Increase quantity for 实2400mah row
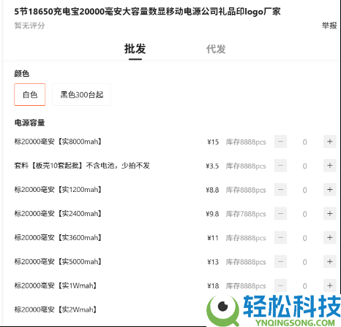Image resolution: width=341 pixels, height=327 pixels. point(330,214)
